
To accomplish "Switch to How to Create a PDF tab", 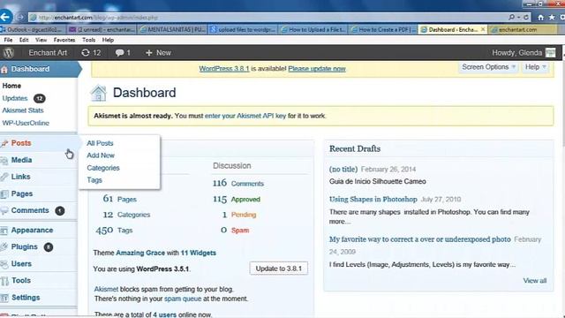I will pos(383,29).
